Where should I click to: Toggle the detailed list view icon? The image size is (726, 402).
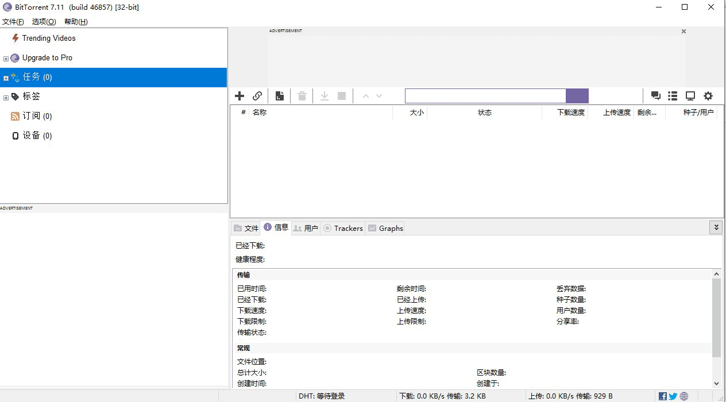[x=673, y=96]
